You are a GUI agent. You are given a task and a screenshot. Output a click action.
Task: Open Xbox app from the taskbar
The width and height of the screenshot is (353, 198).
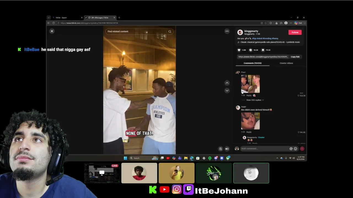click(x=228, y=158)
